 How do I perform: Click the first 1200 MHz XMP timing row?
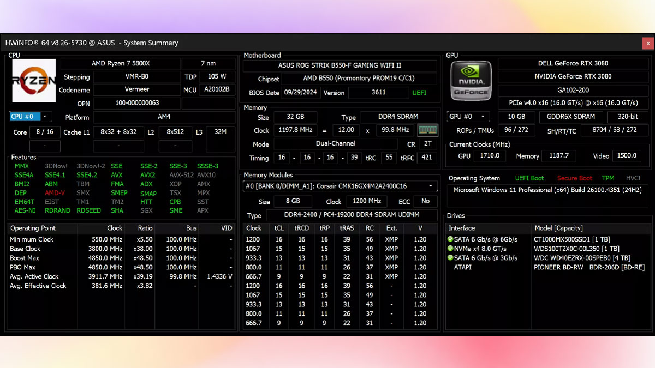click(x=340, y=239)
